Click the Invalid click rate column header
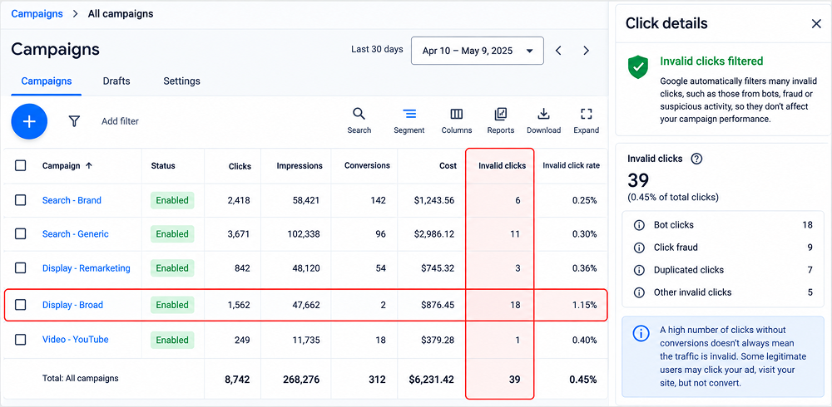 (x=571, y=165)
